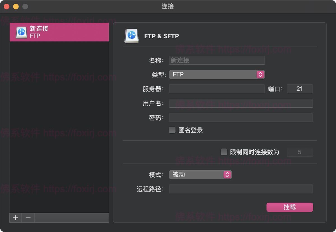This screenshot has width=336, height=232.
Task: Focus the 服务器 input field
Action: 217,89
